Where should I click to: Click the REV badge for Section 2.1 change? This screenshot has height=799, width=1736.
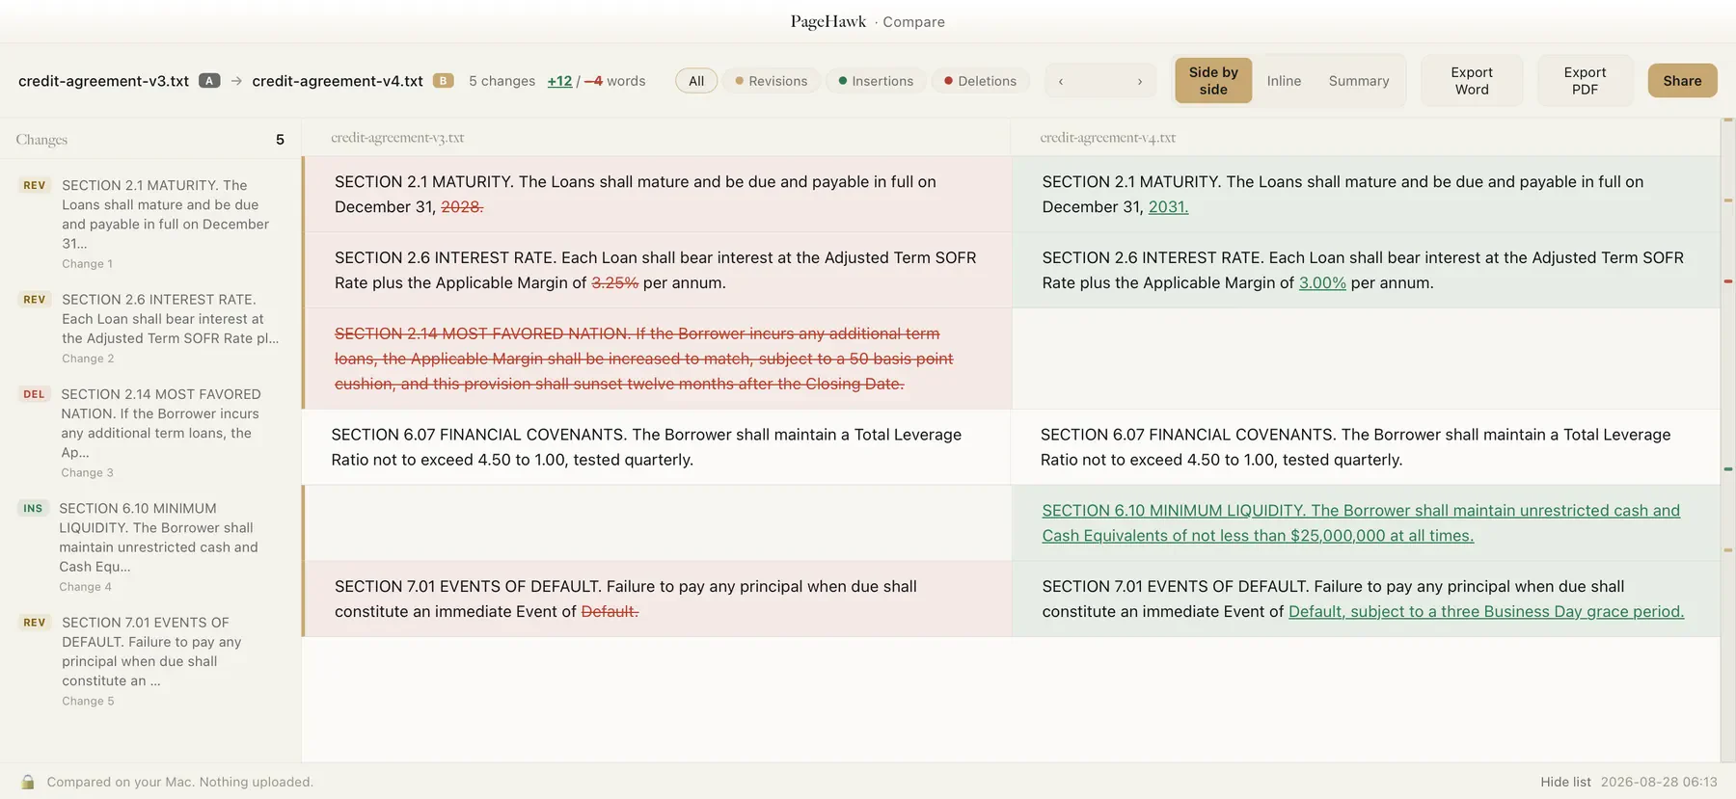35,185
